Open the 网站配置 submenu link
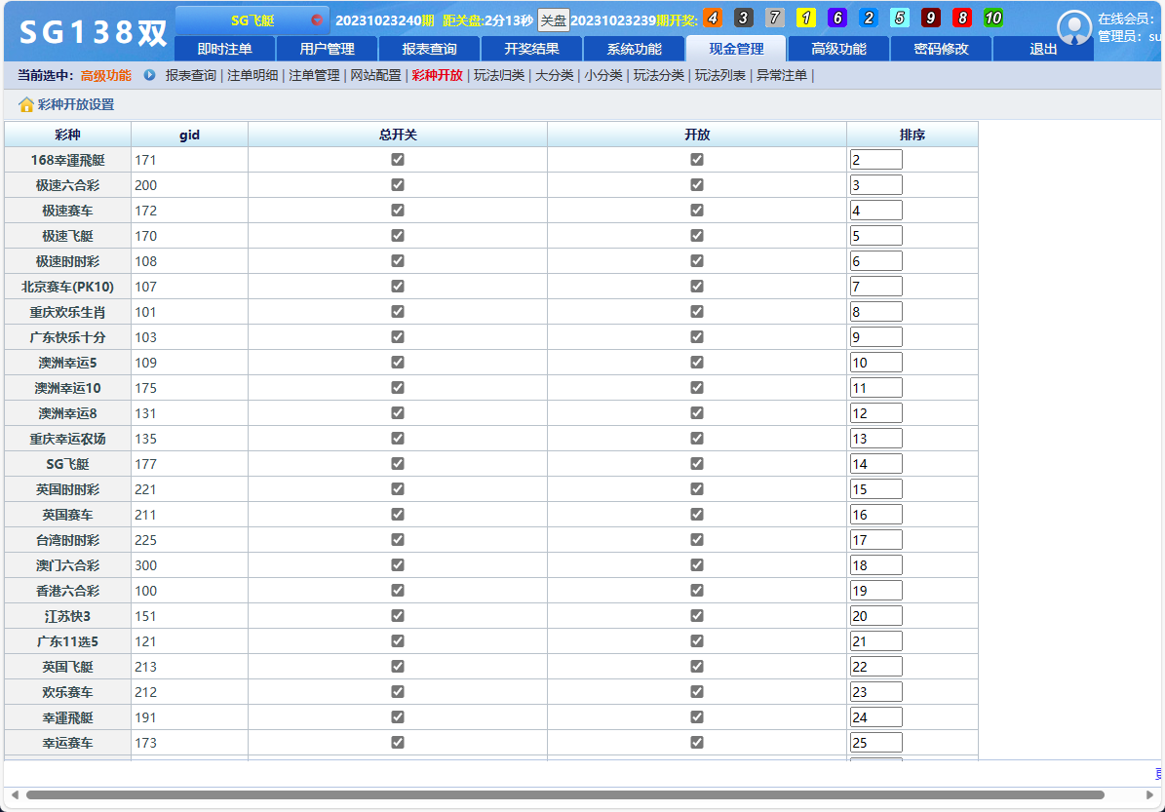 376,76
